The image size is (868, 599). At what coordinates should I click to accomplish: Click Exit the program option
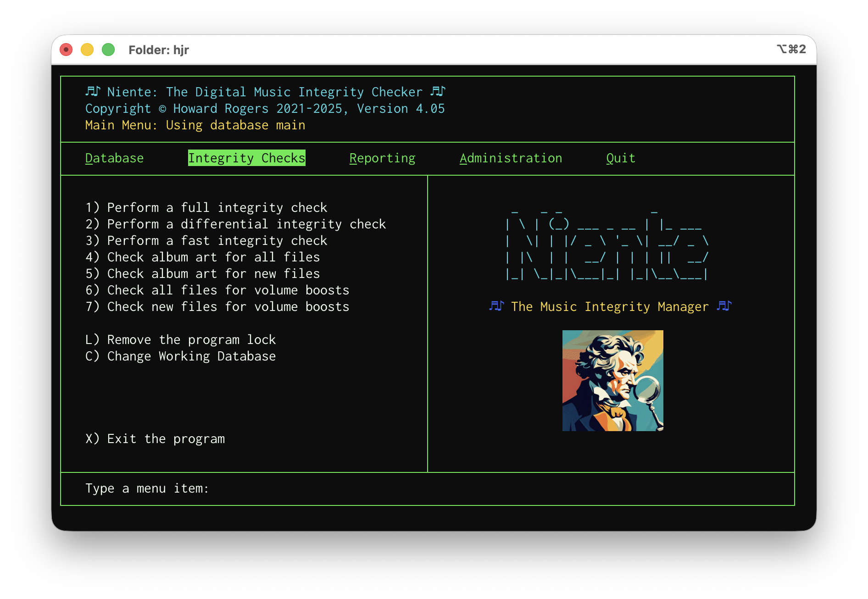click(155, 439)
